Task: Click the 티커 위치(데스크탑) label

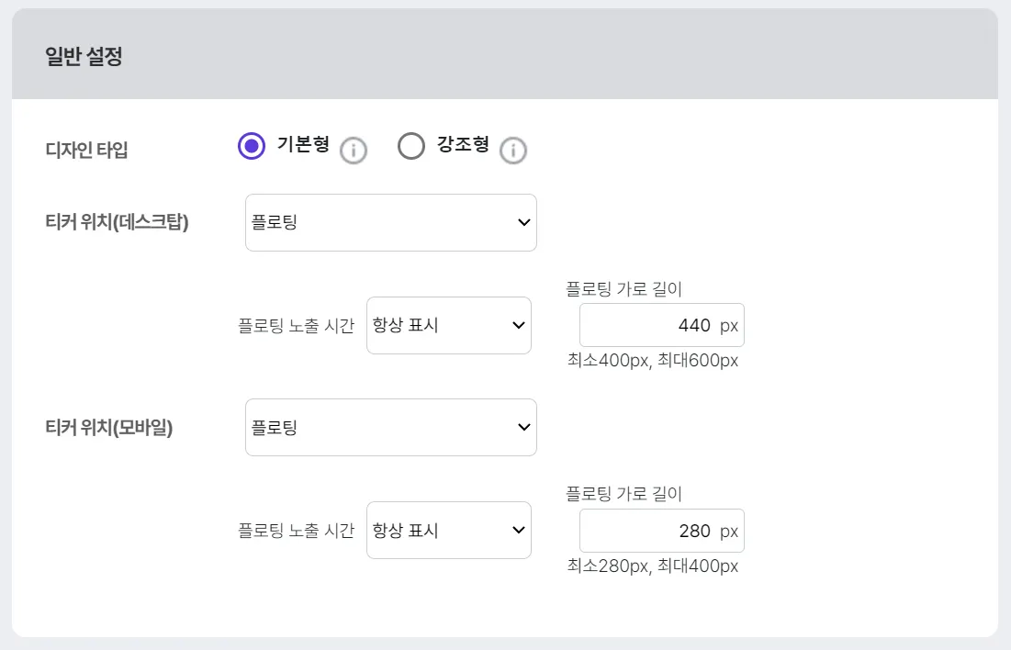Action: [x=116, y=222]
